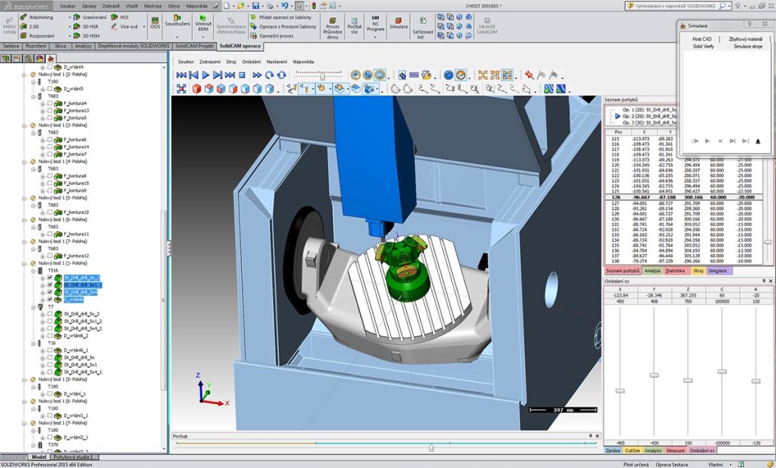
Task: Step back one simulation move
Action: point(194,75)
